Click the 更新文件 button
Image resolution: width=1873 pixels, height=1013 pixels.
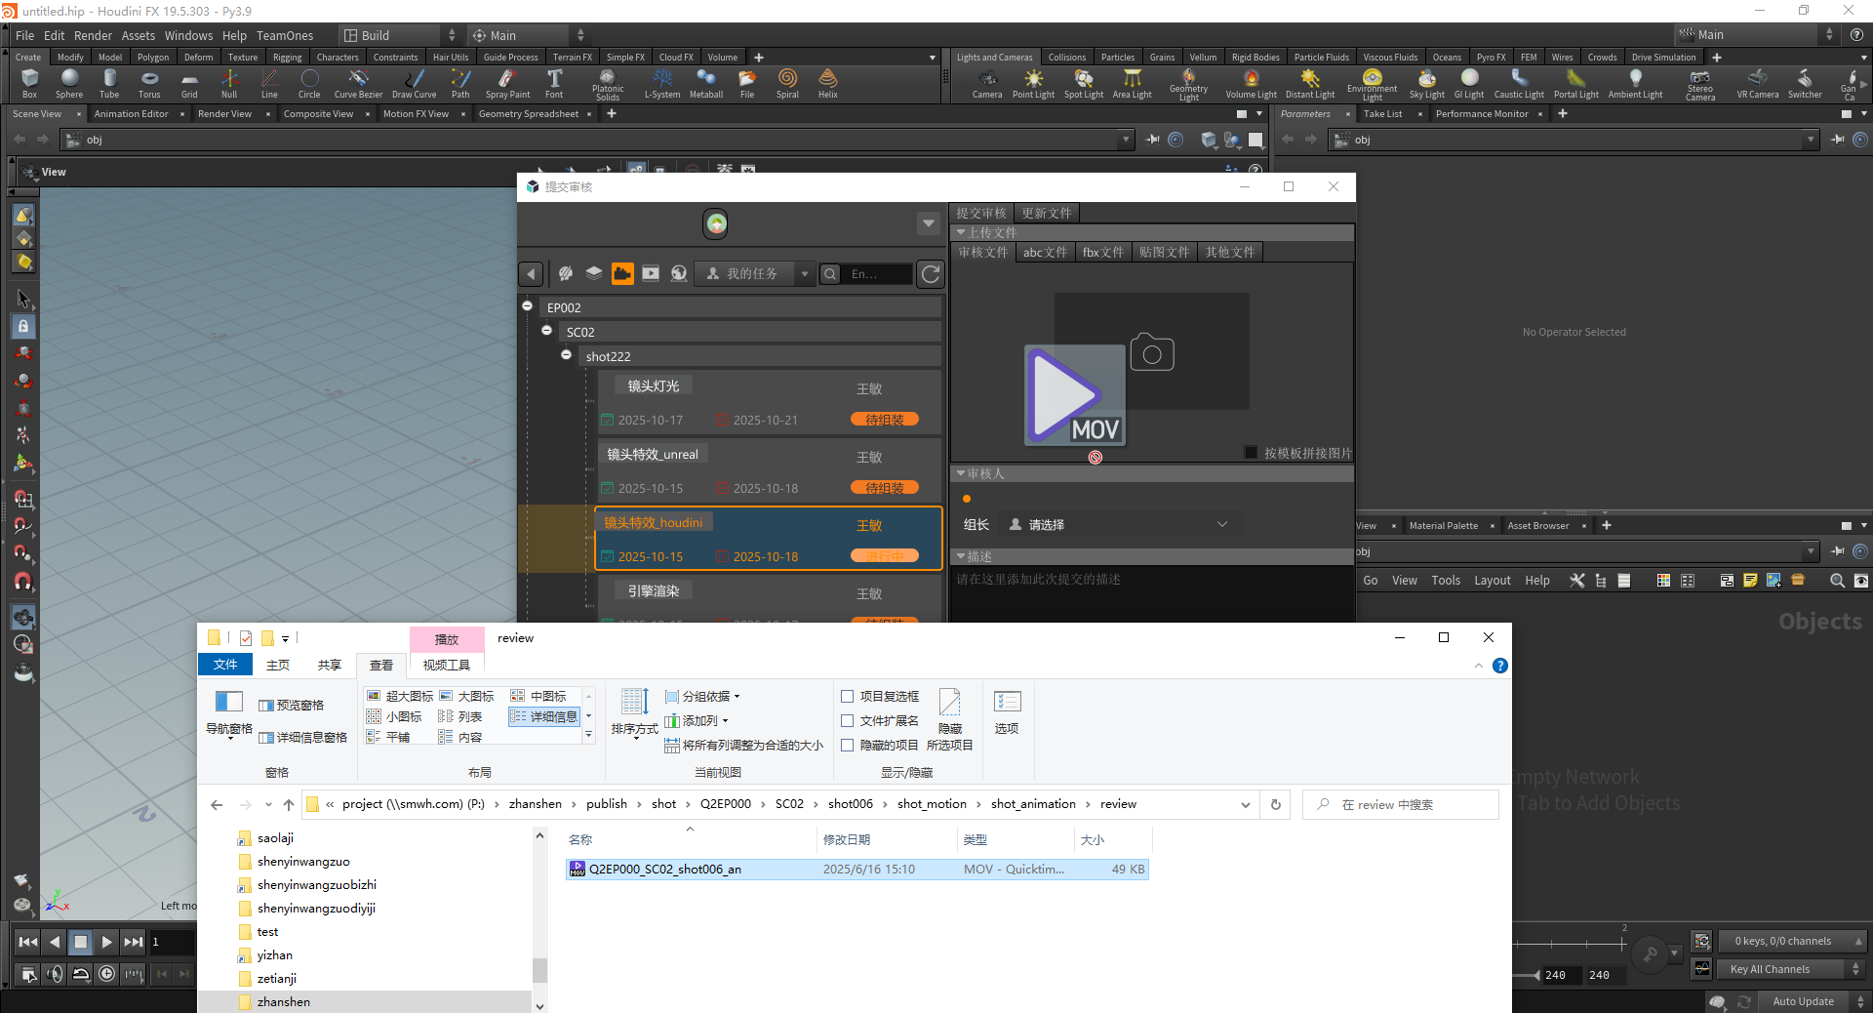pyautogui.click(x=1046, y=213)
